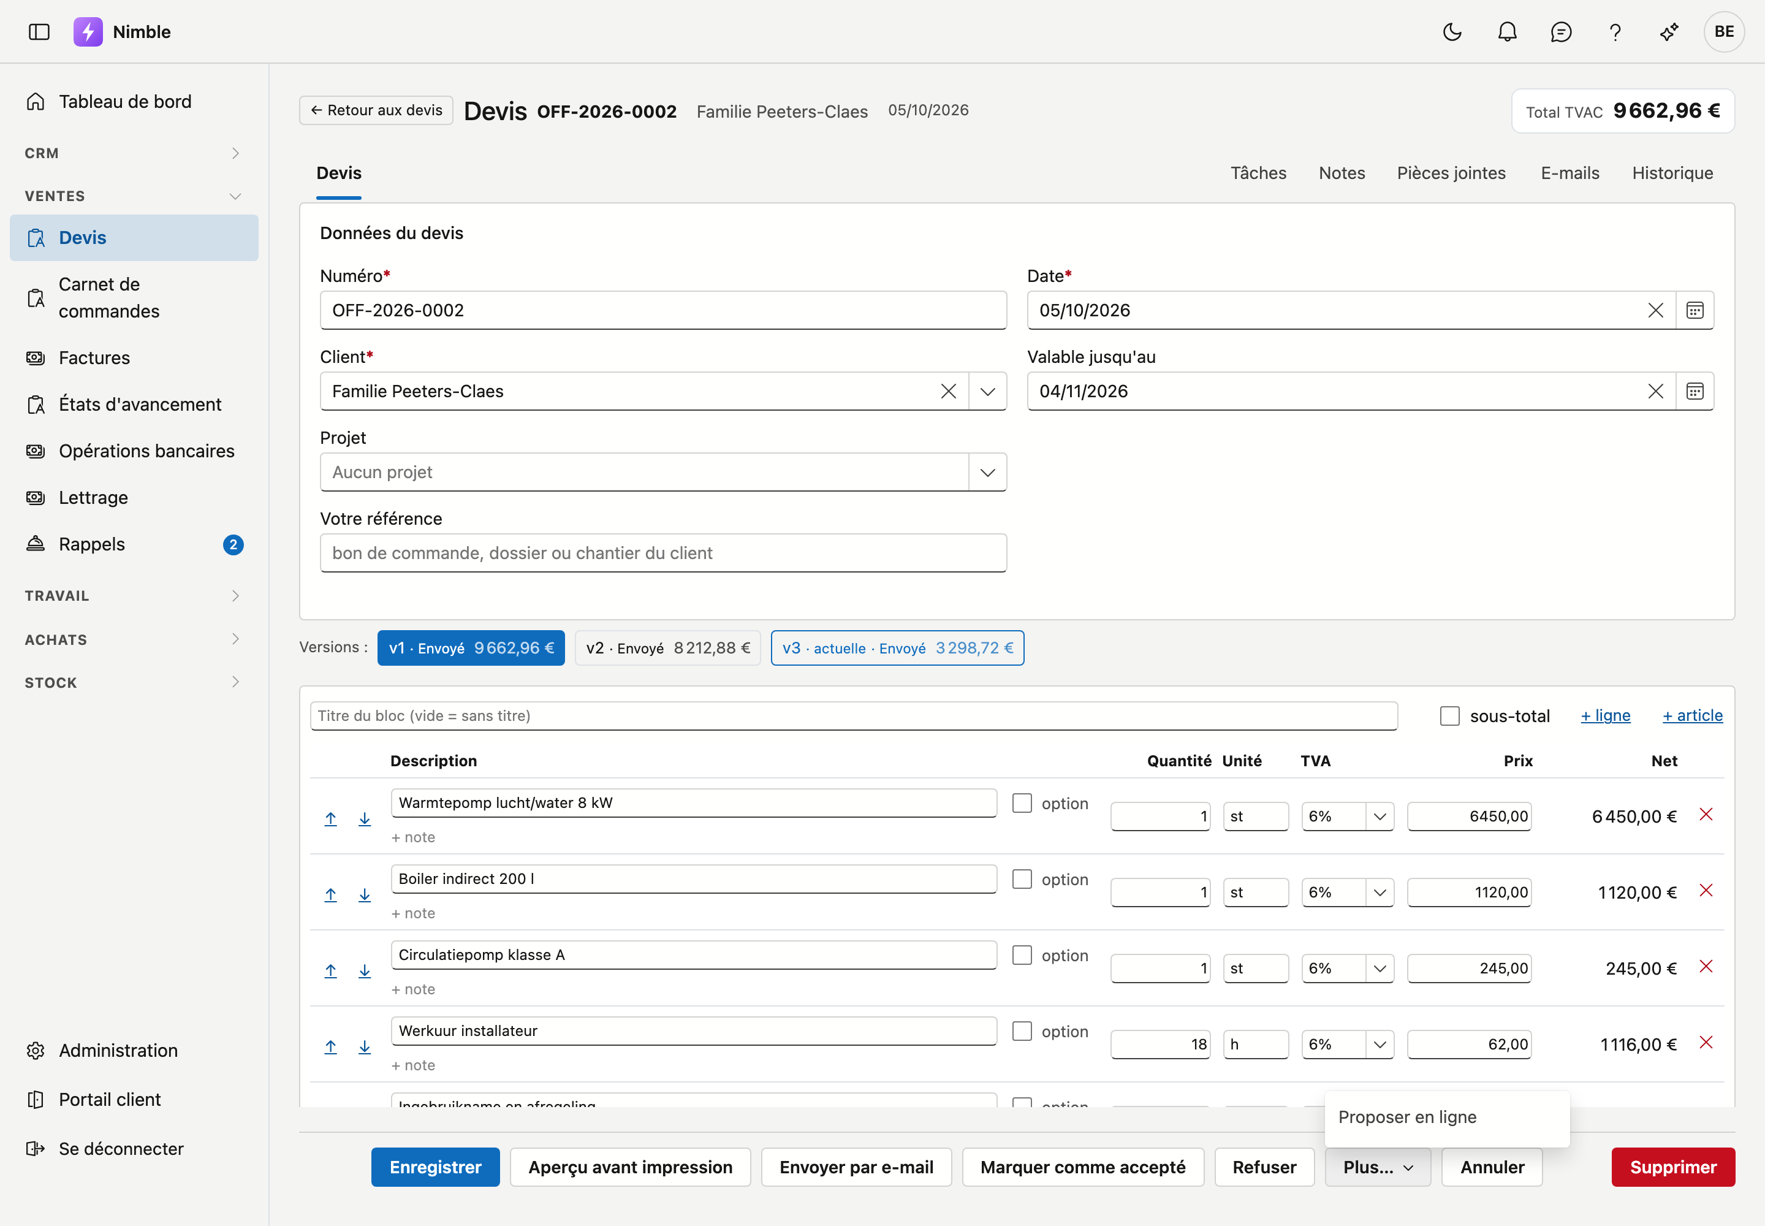Expand the CRM sidebar section
This screenshot has height=1226, width=1765.
[x=134, y=153]
